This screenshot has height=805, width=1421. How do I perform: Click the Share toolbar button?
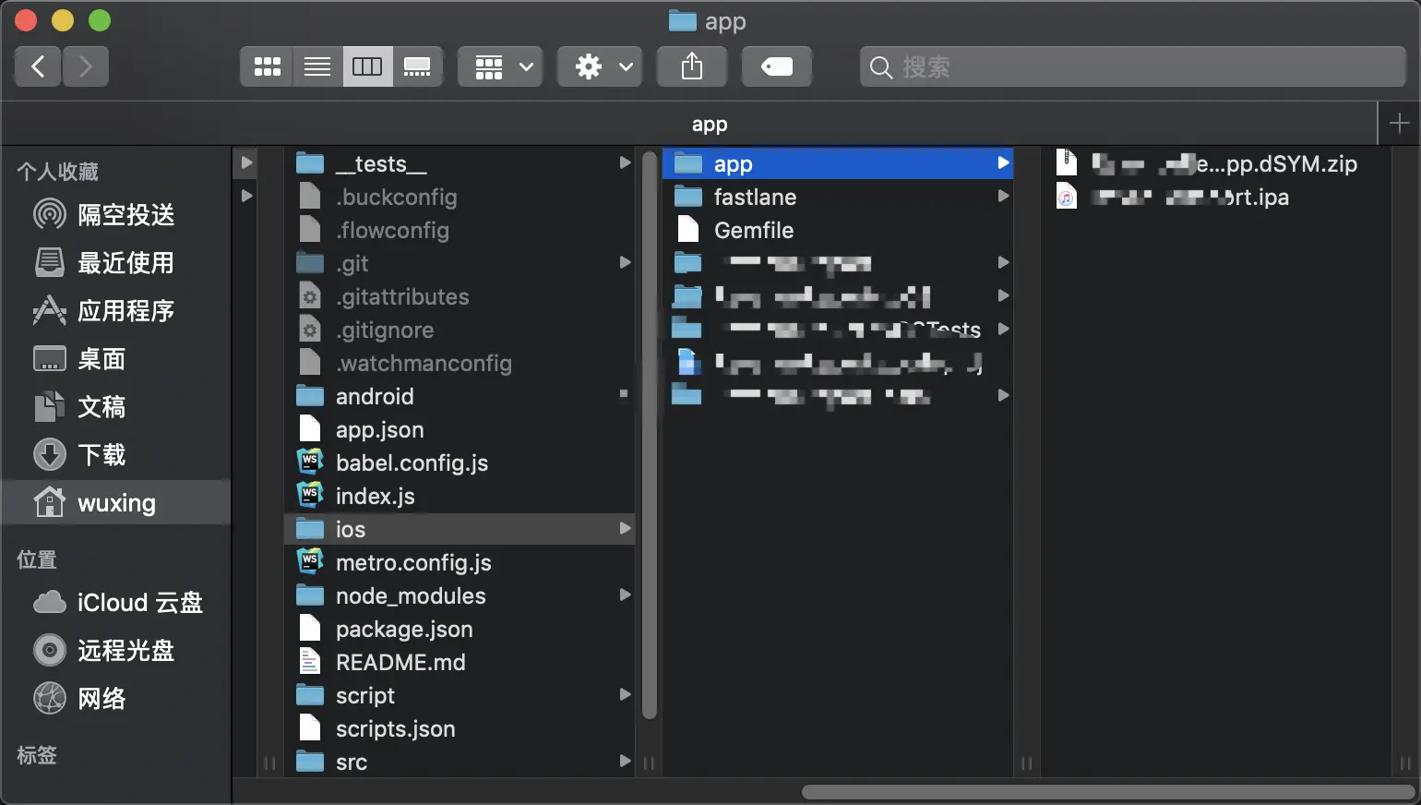click(692, 66)
